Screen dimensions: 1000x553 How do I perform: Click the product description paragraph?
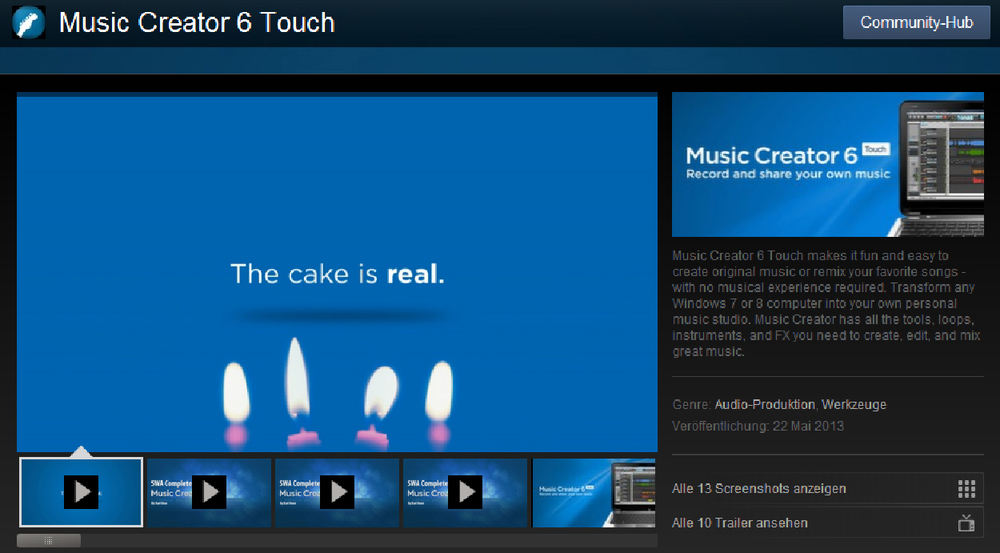point(824,304)
